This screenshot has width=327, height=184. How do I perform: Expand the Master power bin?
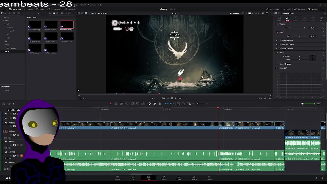[2, 90]
